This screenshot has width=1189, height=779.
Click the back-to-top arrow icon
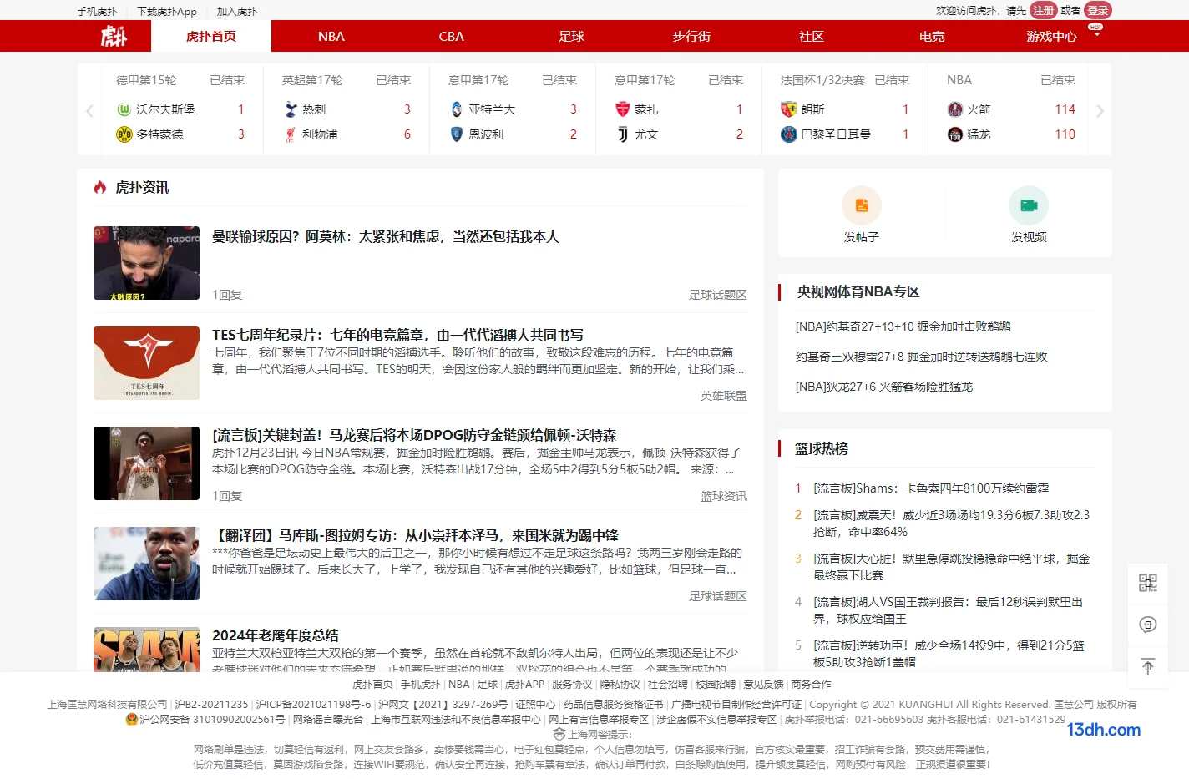1148,666
